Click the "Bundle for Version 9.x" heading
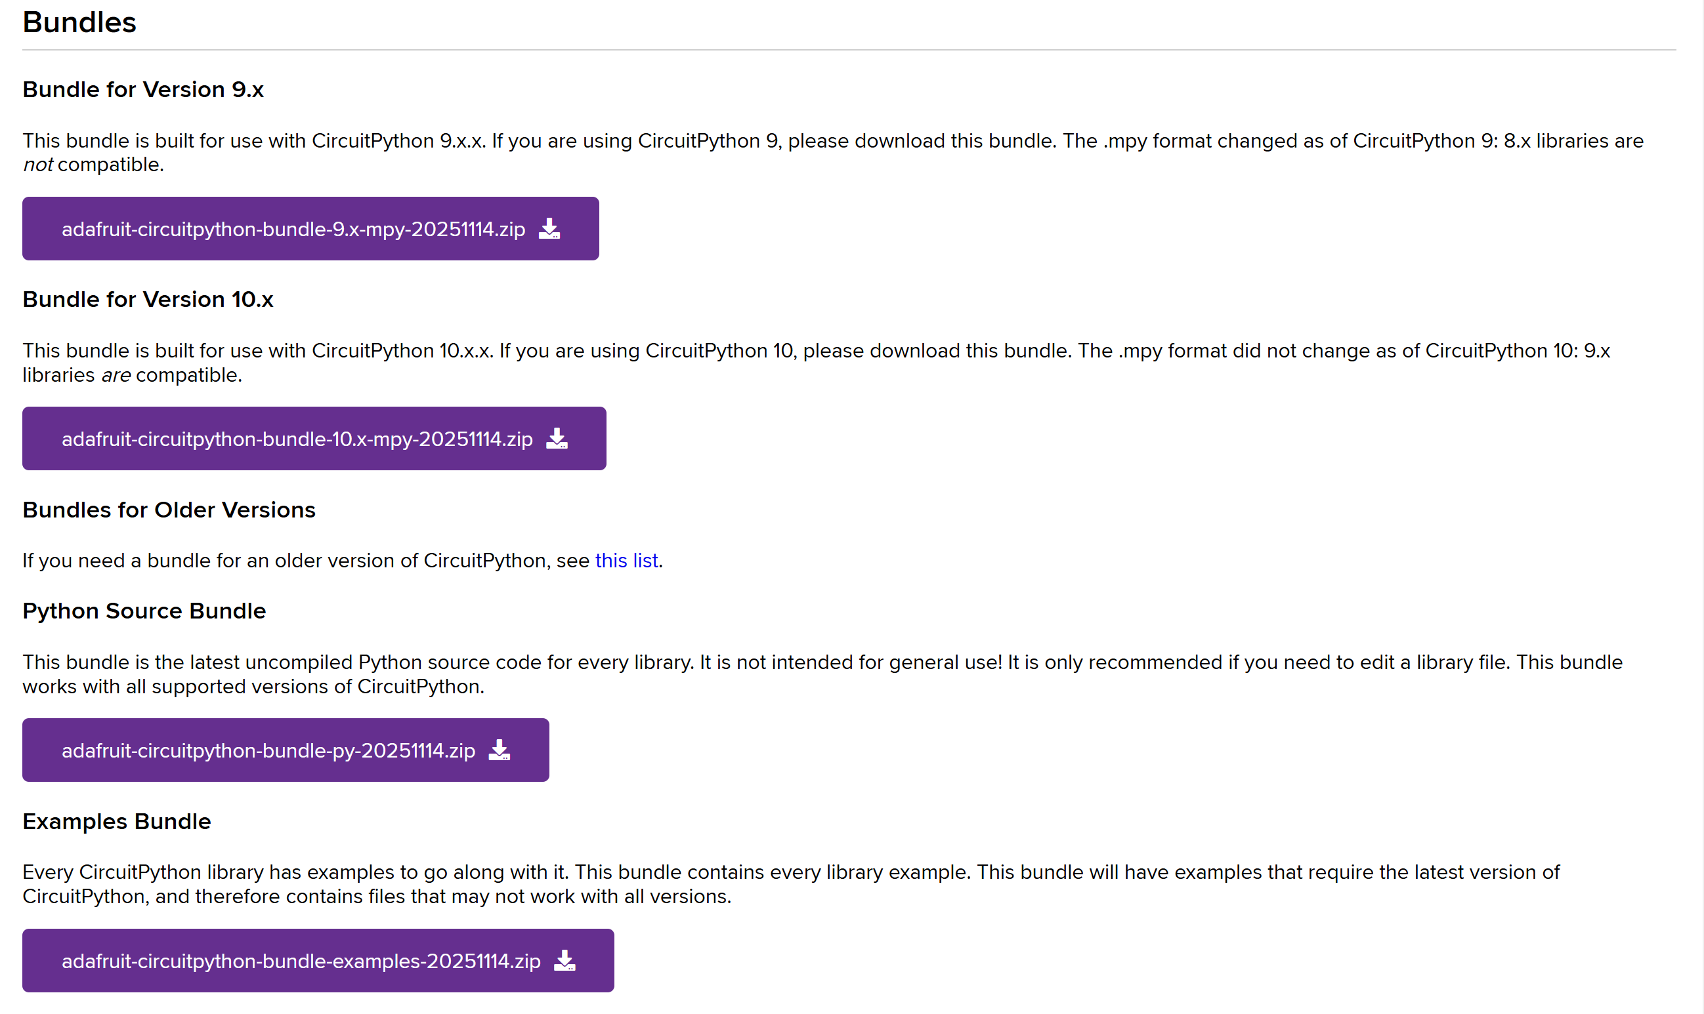 tap(143, 89)
